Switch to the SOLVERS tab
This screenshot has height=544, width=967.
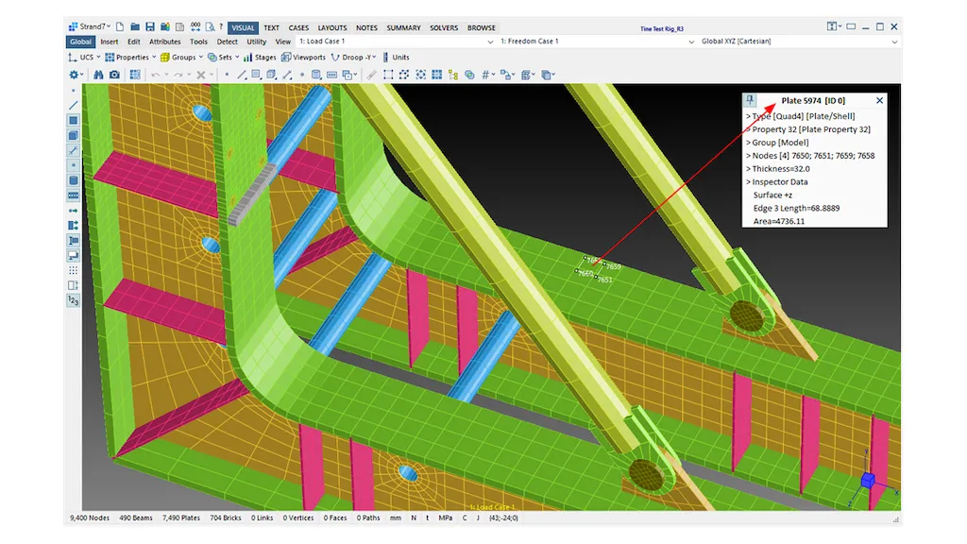point(444,27)
